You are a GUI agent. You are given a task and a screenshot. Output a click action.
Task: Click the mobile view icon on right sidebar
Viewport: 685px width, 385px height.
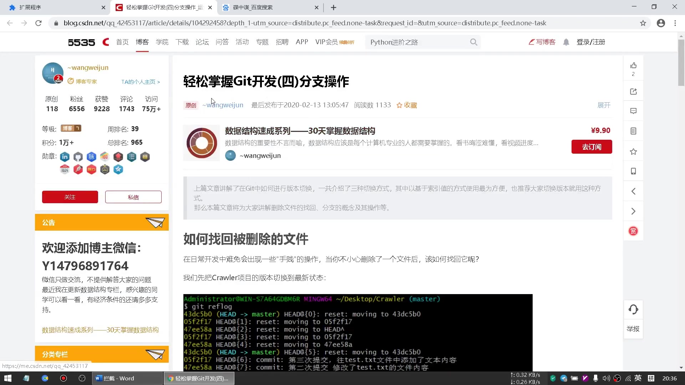click(x=633, y=171)
